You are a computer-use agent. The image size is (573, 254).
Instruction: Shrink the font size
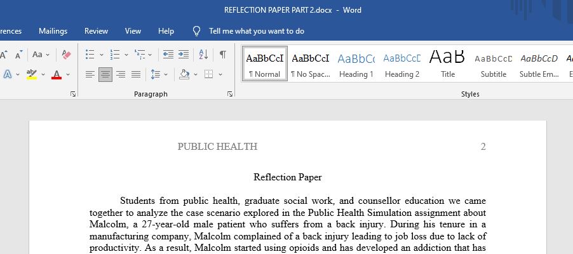tap(18, 55)
